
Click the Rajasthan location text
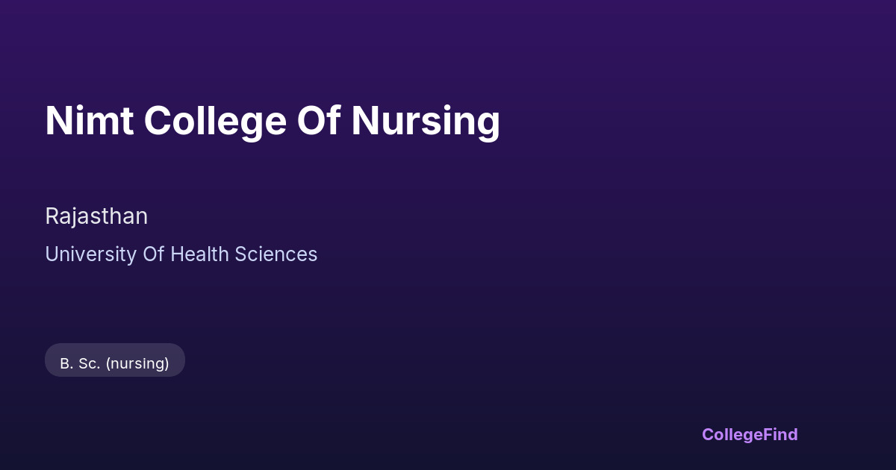click(x=96, y=216)
